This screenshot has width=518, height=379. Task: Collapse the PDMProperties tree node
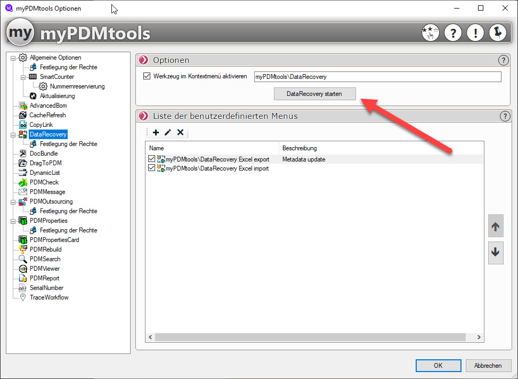[x=13, y=221]
